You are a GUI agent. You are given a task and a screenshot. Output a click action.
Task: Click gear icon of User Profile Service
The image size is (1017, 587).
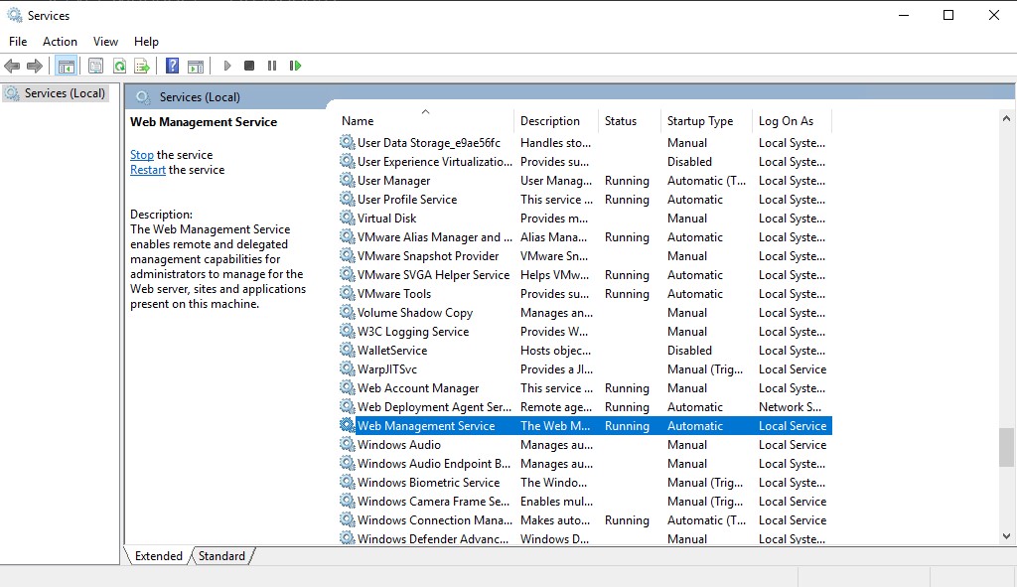click(347, 199)
